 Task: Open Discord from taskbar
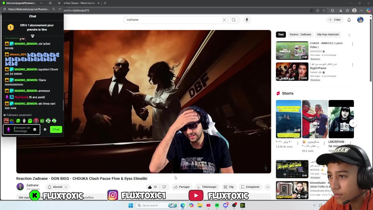226,205
